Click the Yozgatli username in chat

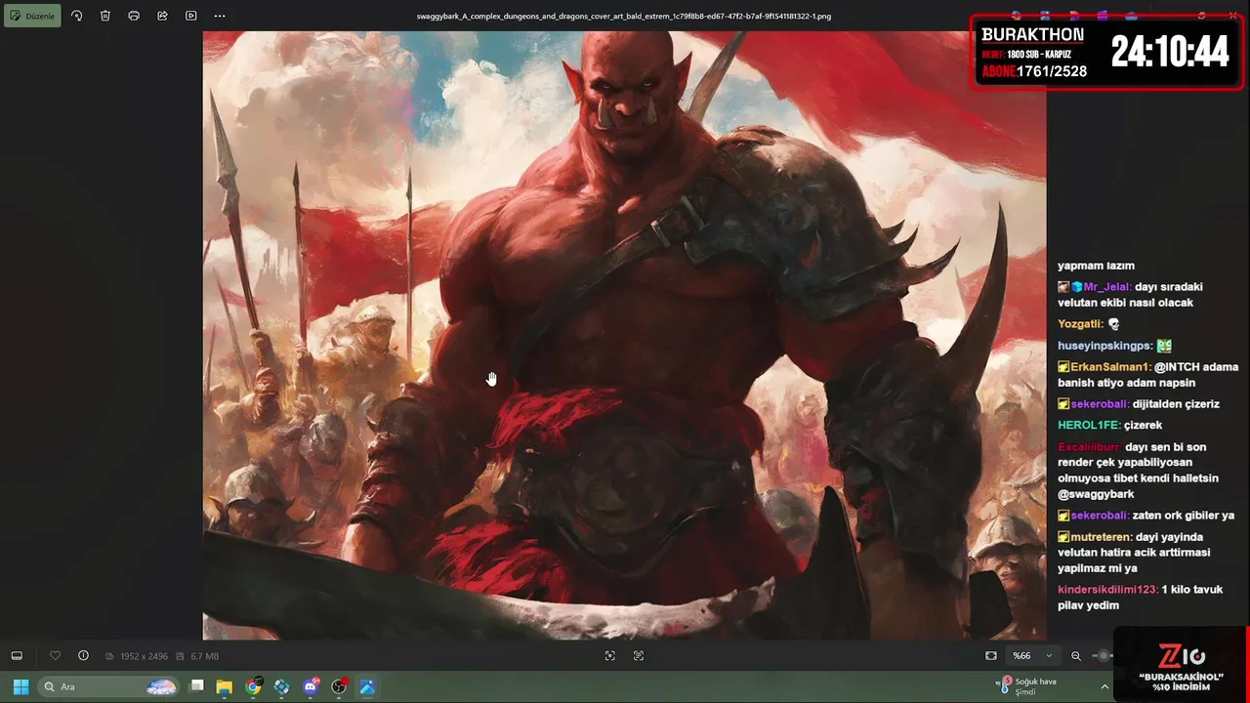[1080, 324]
